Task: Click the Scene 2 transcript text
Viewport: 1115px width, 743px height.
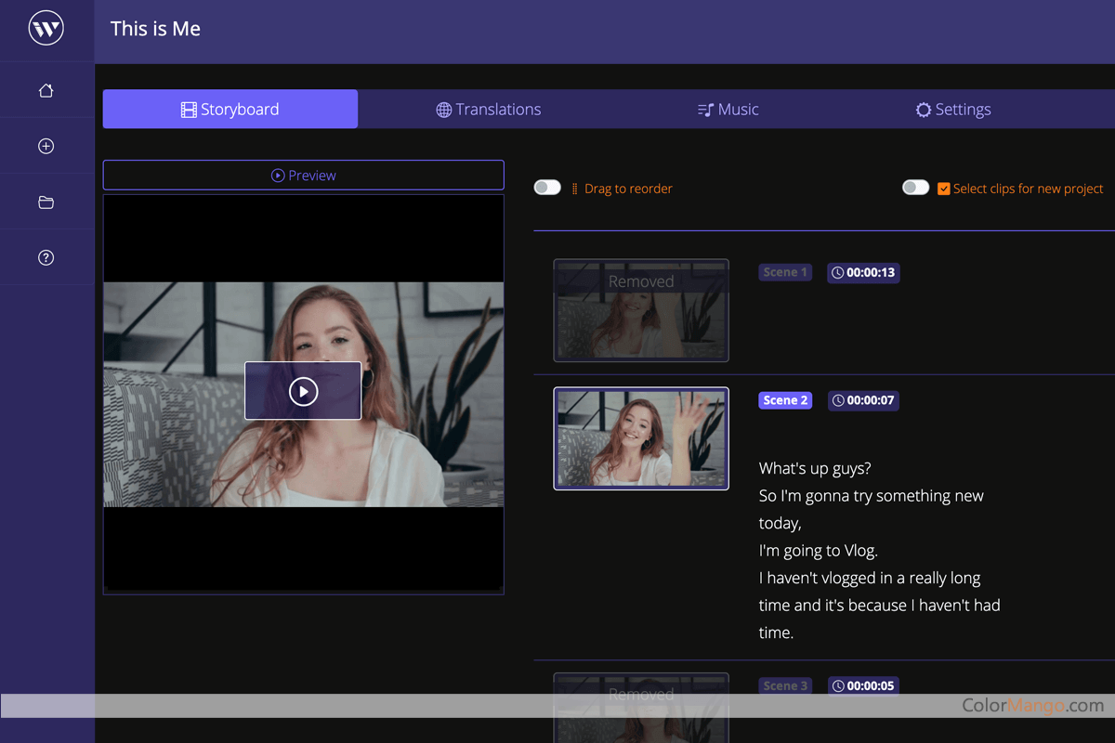Action: click(x=878, y=550)
